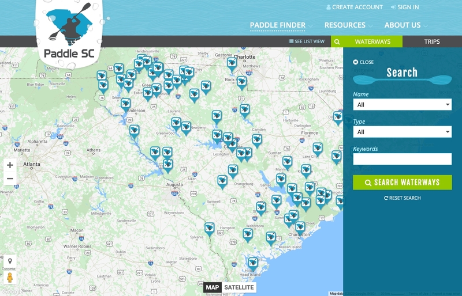Select the Map view type

212,287
